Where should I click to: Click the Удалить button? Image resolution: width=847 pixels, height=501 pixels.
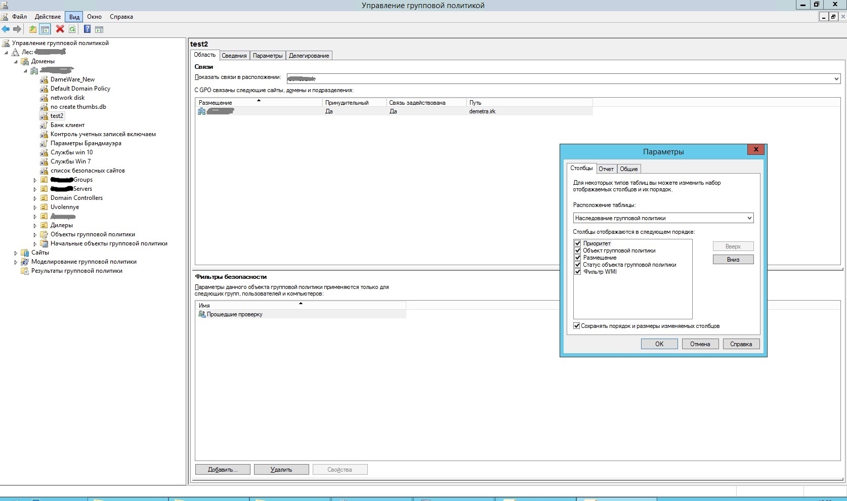[281, 470]
